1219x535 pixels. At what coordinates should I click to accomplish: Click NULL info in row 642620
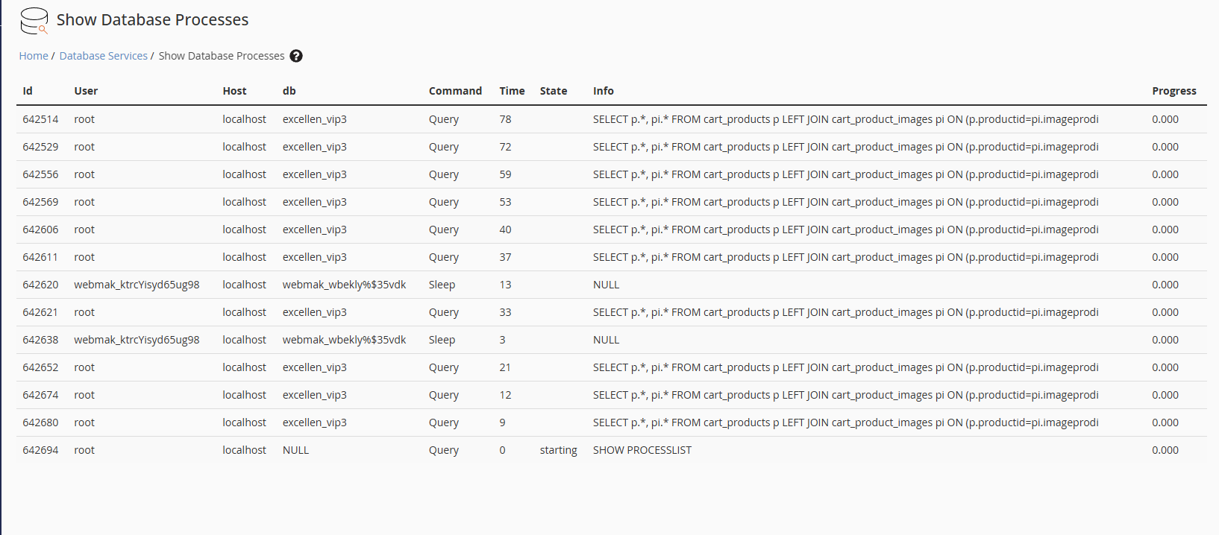click(606, 285)
